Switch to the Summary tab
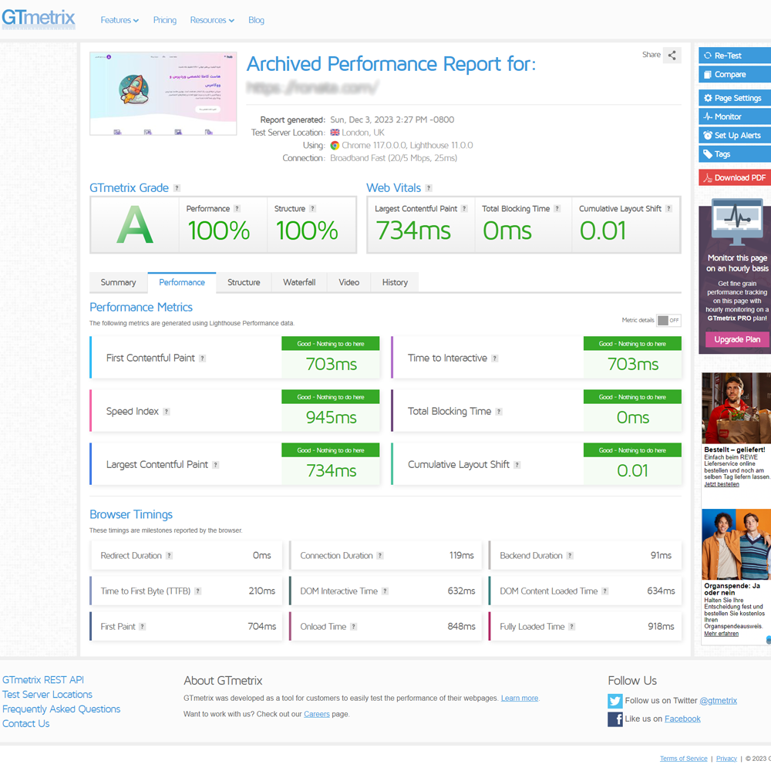This screenshot has height=771, width=771. pyautogui.click(x=118, y=282)
